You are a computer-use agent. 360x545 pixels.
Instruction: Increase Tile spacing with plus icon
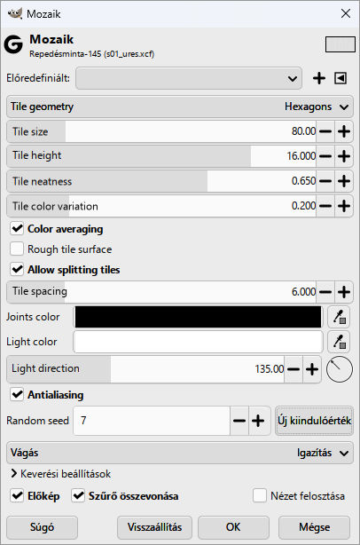pos(344,292)
